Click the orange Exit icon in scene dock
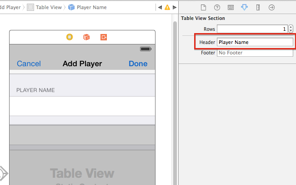 click(104, 37)
